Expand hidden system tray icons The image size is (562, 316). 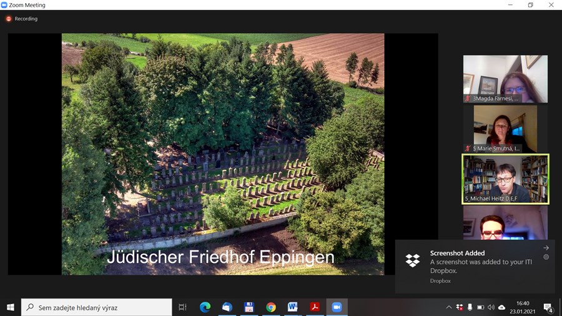point(448,307)
